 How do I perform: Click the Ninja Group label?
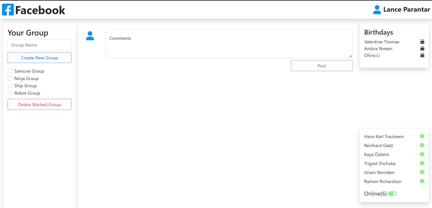[26, 78]
